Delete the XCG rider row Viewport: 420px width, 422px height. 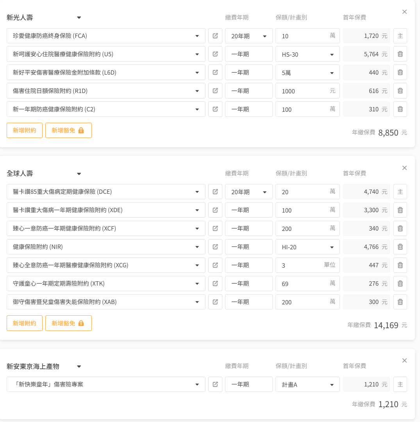tap(400, 265)
